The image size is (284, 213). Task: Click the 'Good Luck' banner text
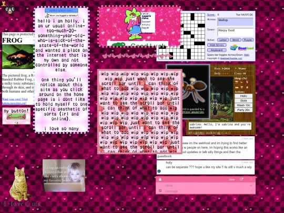tap(148, 45)
